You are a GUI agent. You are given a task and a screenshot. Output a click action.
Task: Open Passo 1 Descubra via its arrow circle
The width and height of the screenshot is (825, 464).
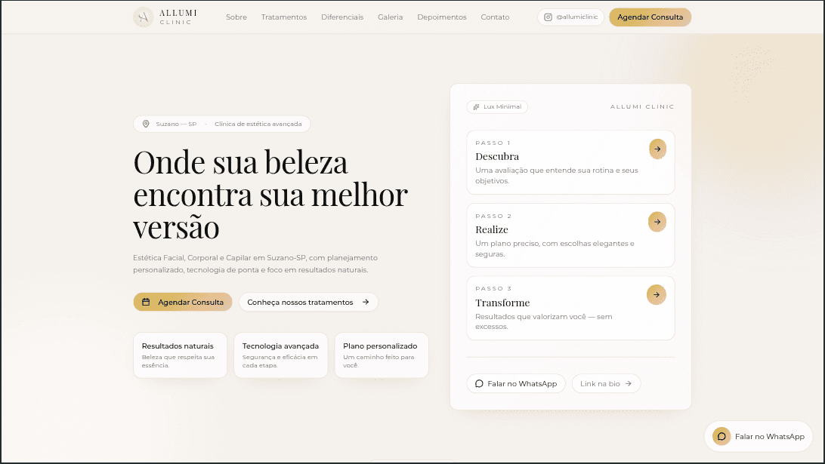coord(657,149)
